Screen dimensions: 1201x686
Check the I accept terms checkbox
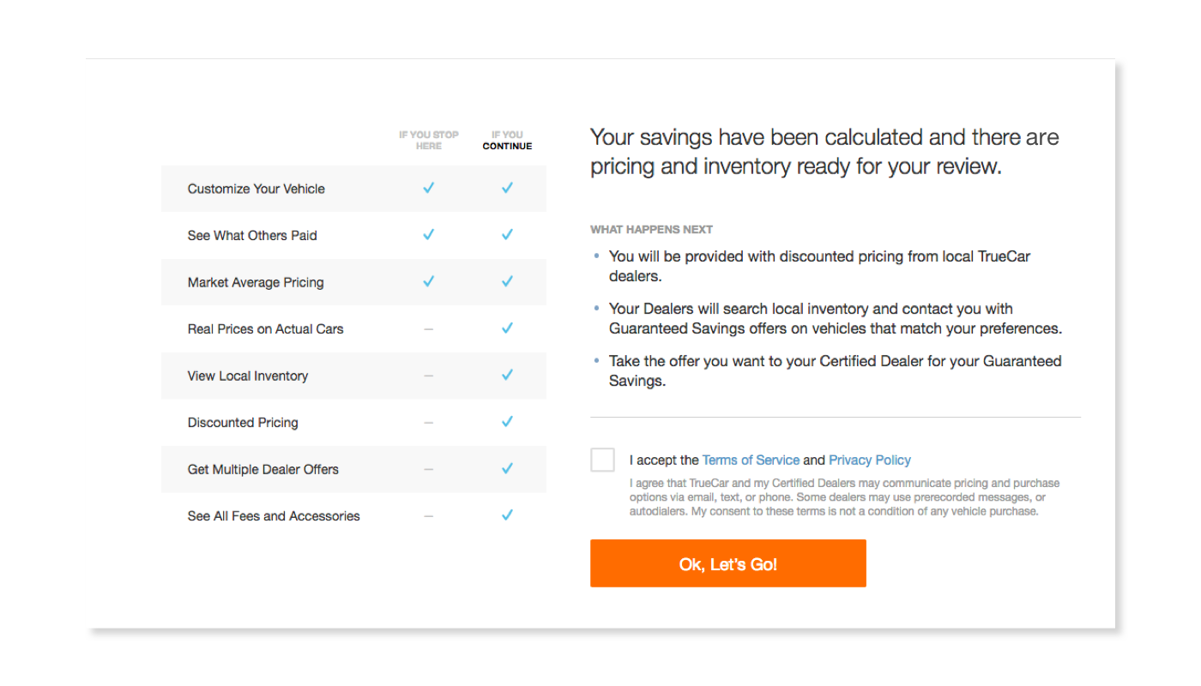point(602,460)
